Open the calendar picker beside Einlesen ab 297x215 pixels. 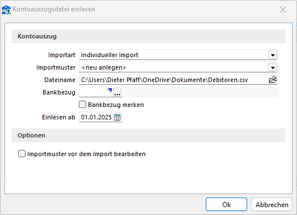click(x=117, y=117)
